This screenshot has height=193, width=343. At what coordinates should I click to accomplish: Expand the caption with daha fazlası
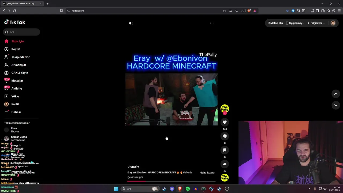[x=207, y=173]
